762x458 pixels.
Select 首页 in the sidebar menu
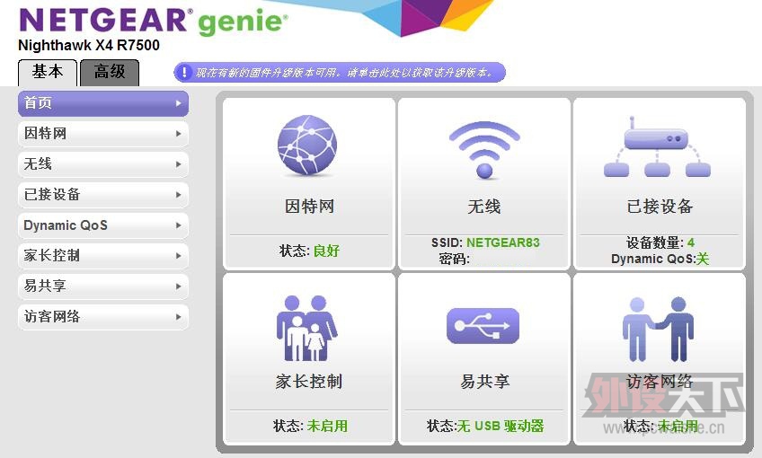click(103, 103)
